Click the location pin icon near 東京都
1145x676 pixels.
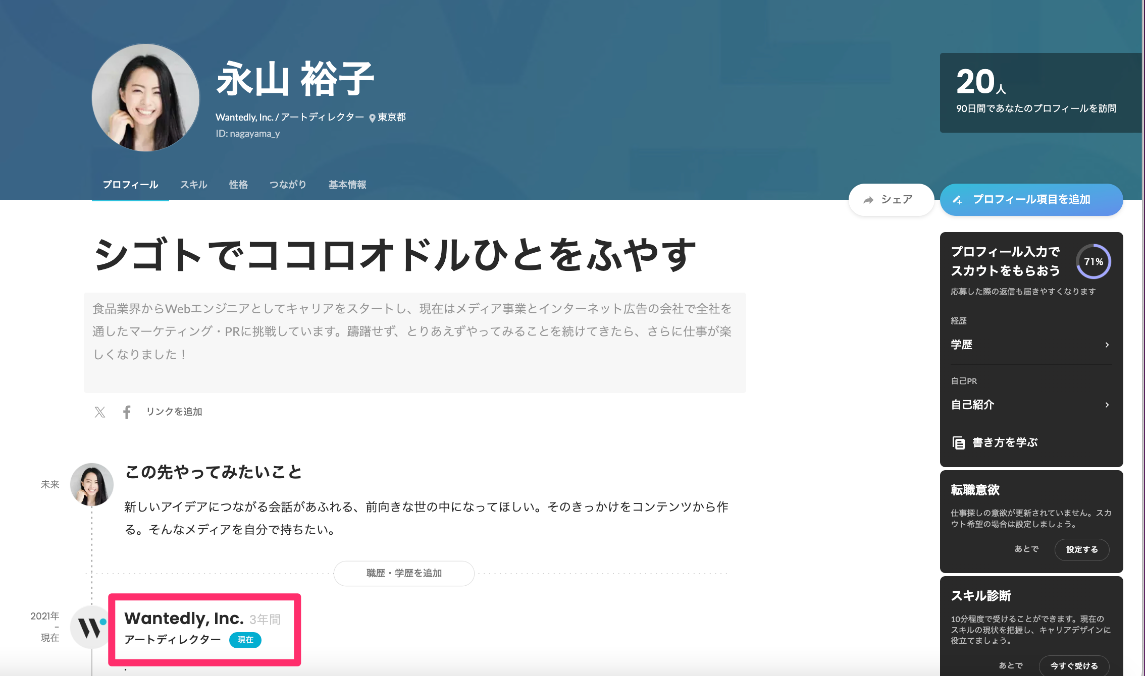tap(372, 118)
